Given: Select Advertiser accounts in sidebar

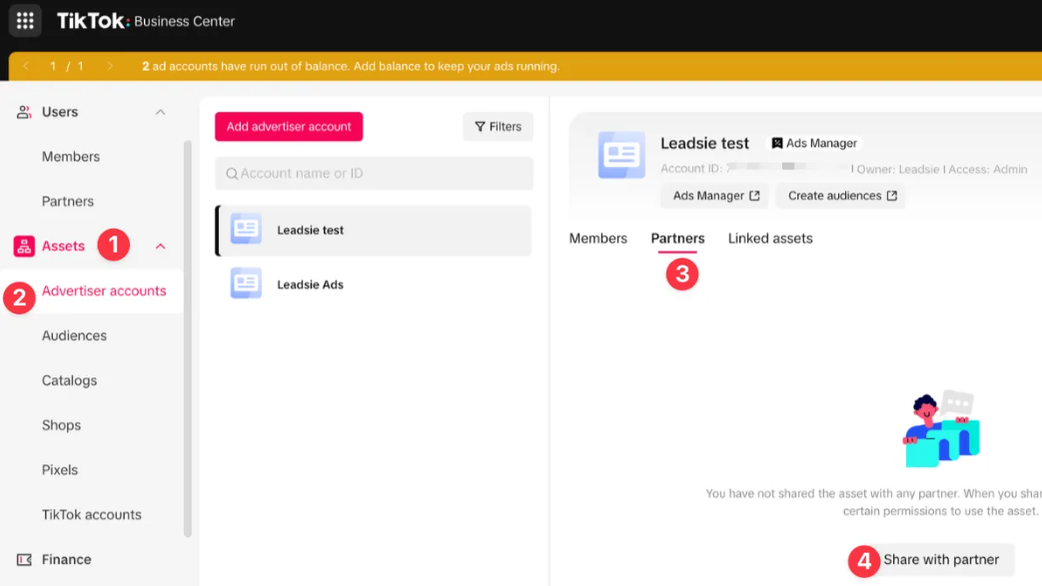Looking at the screenshot, I should pyautogui.click(x=104, y=292).
